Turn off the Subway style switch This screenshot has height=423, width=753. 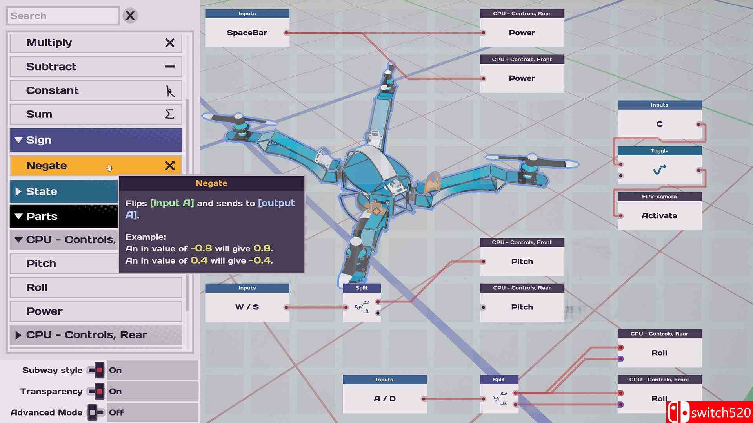click(x=96, y=370)
